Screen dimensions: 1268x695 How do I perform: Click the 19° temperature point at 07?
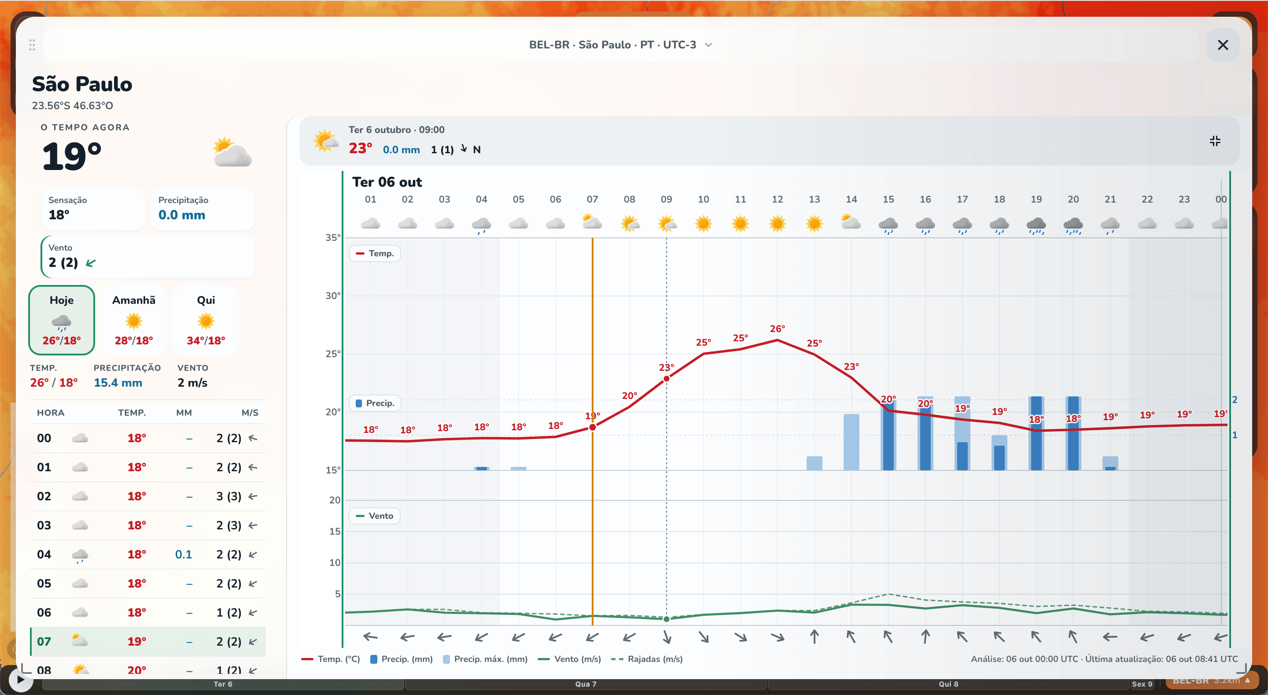[593, 427]
